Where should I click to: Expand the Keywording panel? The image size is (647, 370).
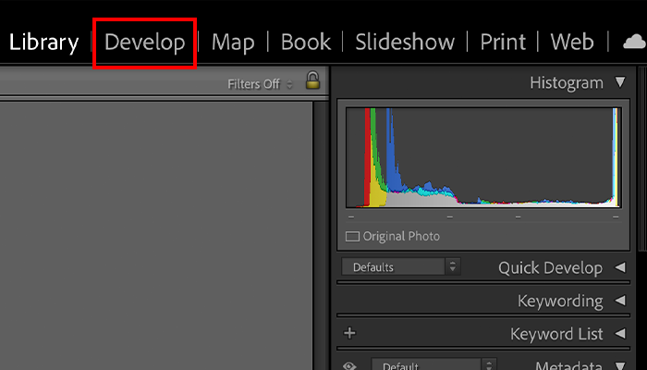point(620,301)
